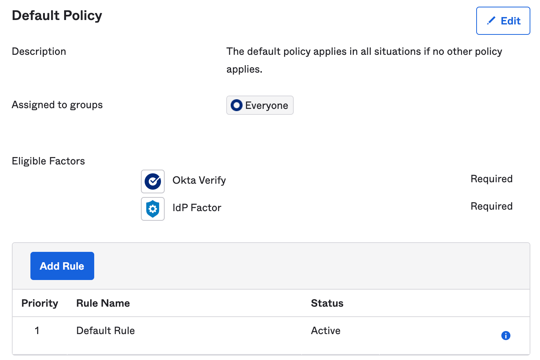The image size is (540, 360).
Task: Click the Active status cell
Action: click(x=326, y=331)
